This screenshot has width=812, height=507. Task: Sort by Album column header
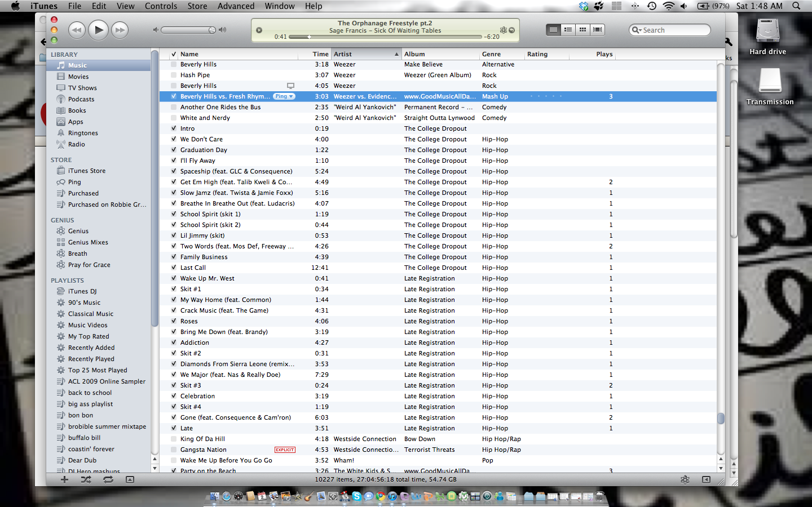[440, 54]
